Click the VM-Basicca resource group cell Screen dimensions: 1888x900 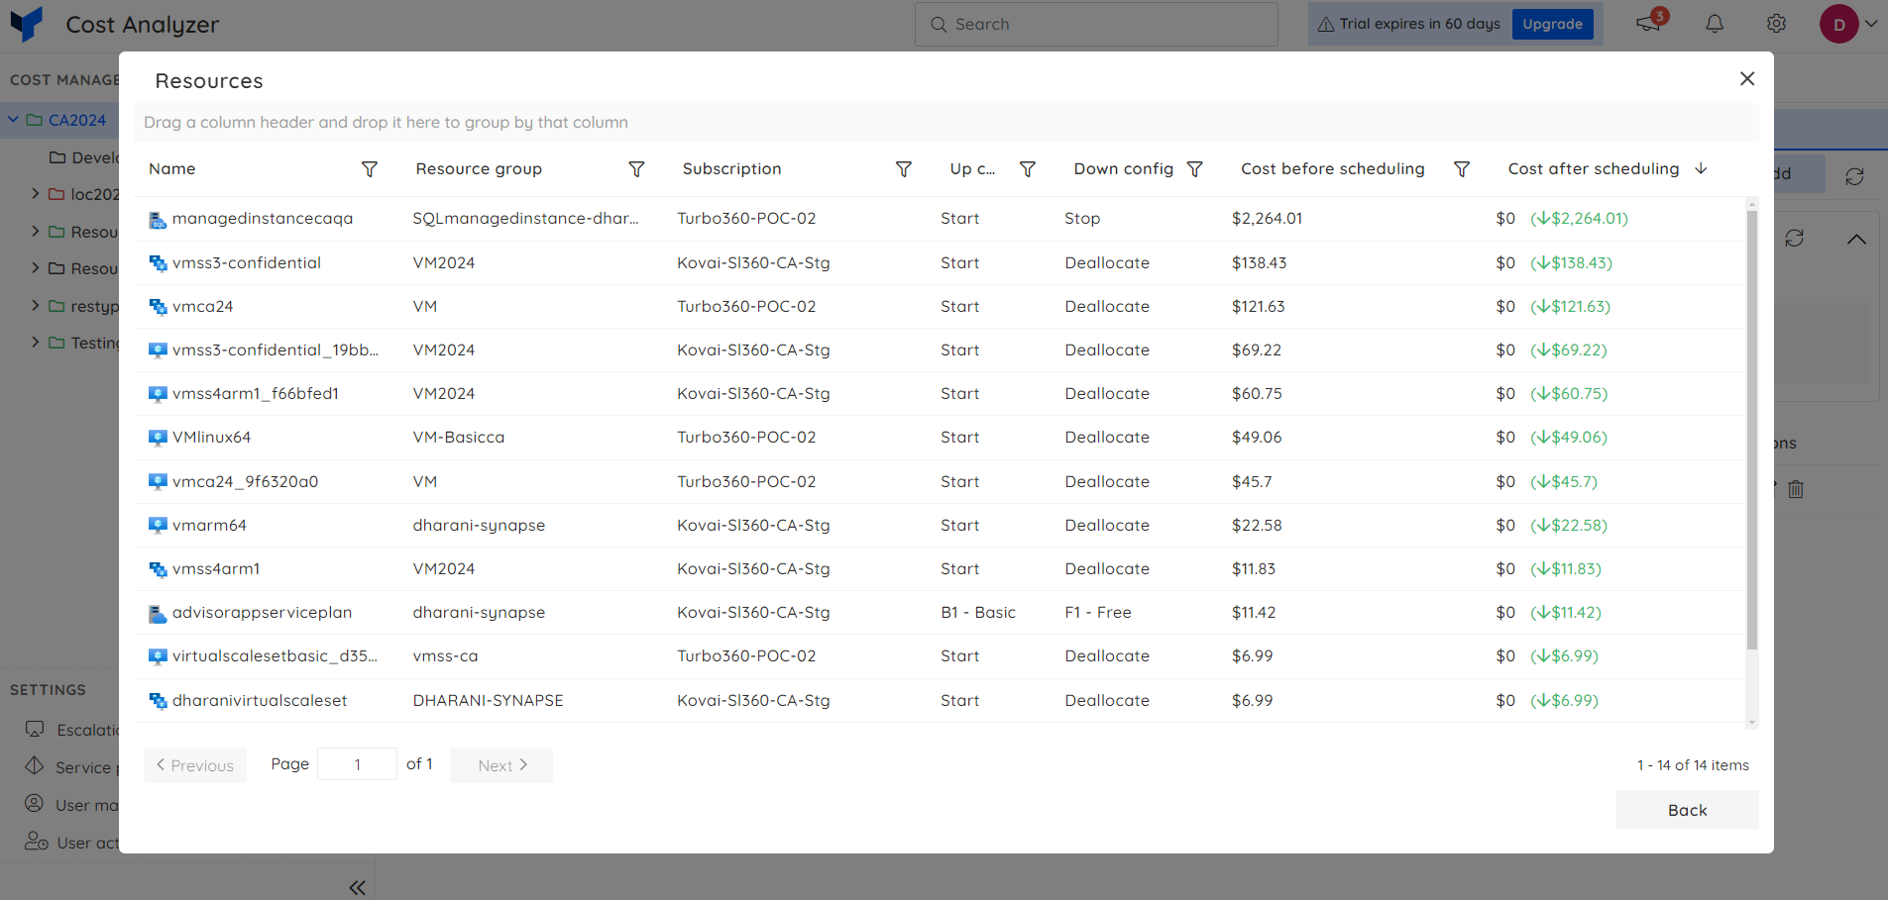tap(459, 438)
